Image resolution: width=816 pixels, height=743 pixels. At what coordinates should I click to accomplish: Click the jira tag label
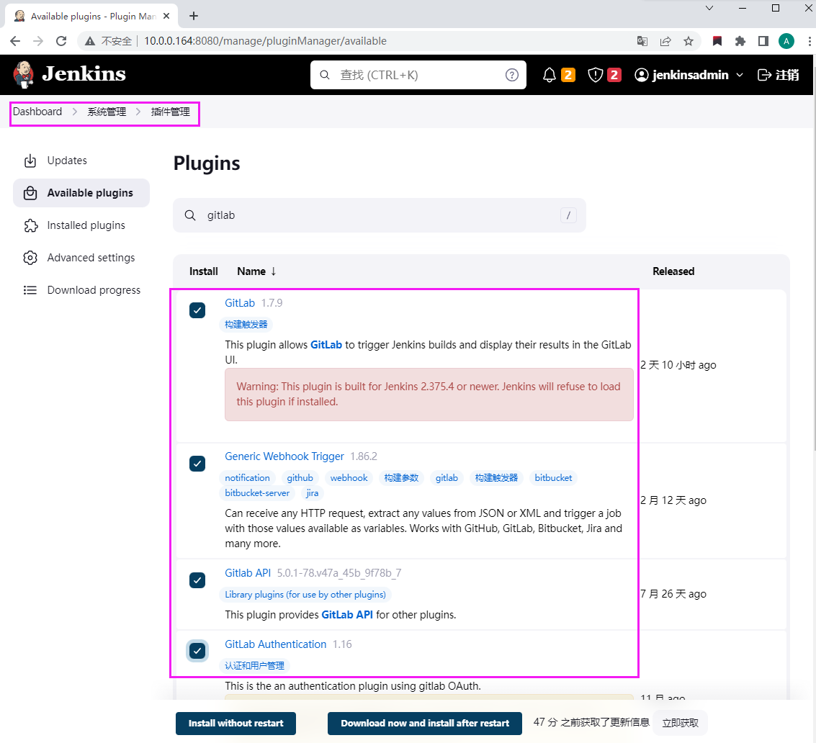313,492
